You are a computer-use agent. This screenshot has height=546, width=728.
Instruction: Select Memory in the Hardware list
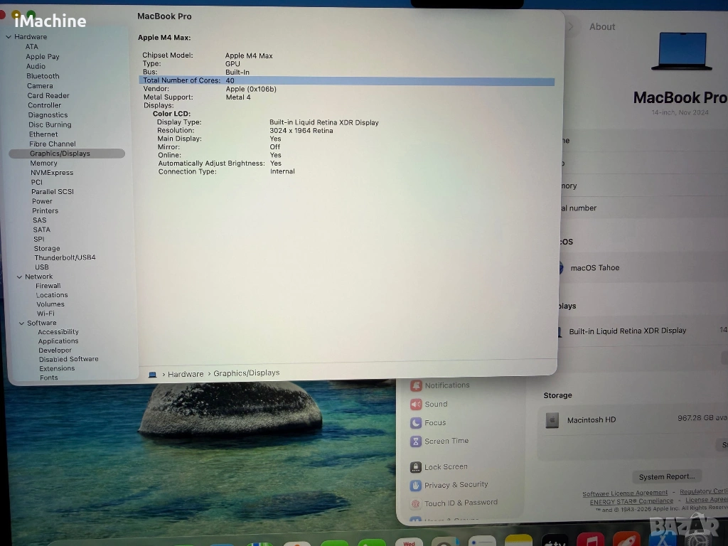click(43, 164)
